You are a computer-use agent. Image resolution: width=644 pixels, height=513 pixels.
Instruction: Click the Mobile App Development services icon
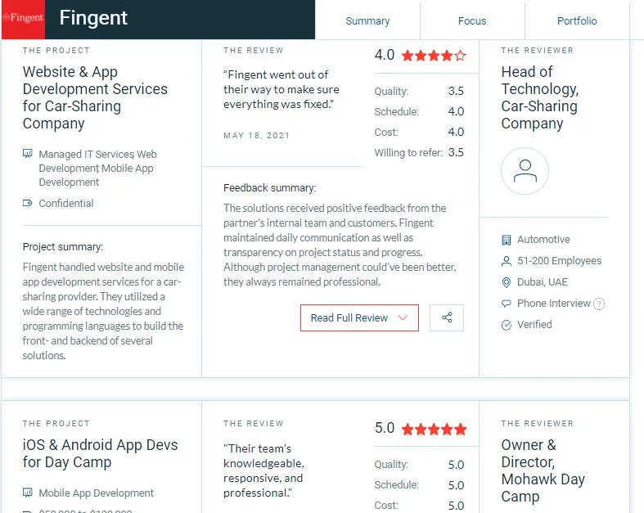(28, 492)
